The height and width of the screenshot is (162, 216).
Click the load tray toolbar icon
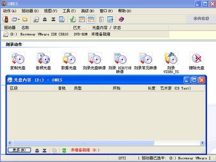(53, 19)
